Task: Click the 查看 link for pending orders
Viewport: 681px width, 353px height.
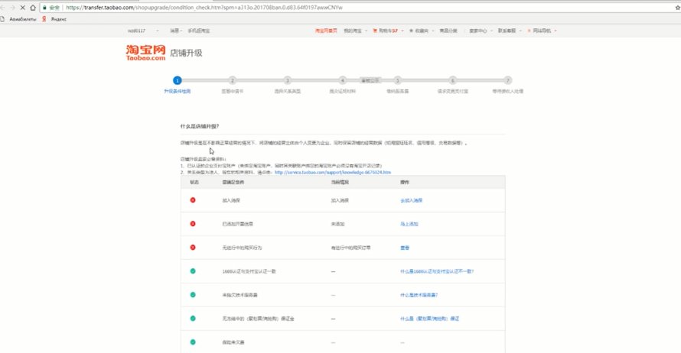Action: tap(405, 248)
